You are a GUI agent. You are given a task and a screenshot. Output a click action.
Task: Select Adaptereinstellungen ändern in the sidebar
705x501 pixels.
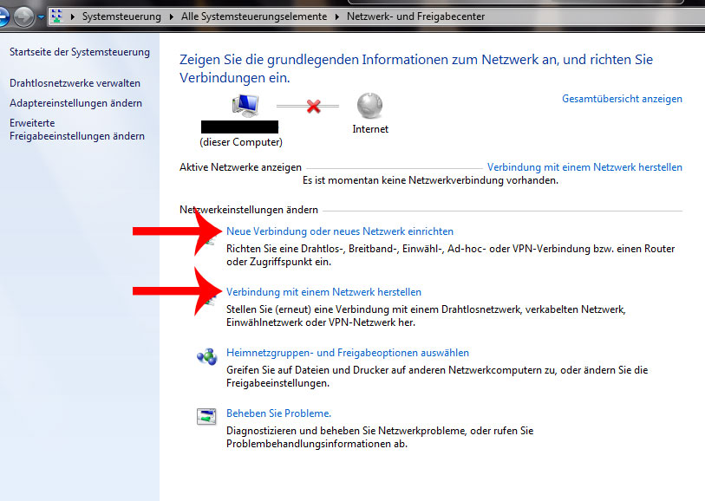point(75,103)
